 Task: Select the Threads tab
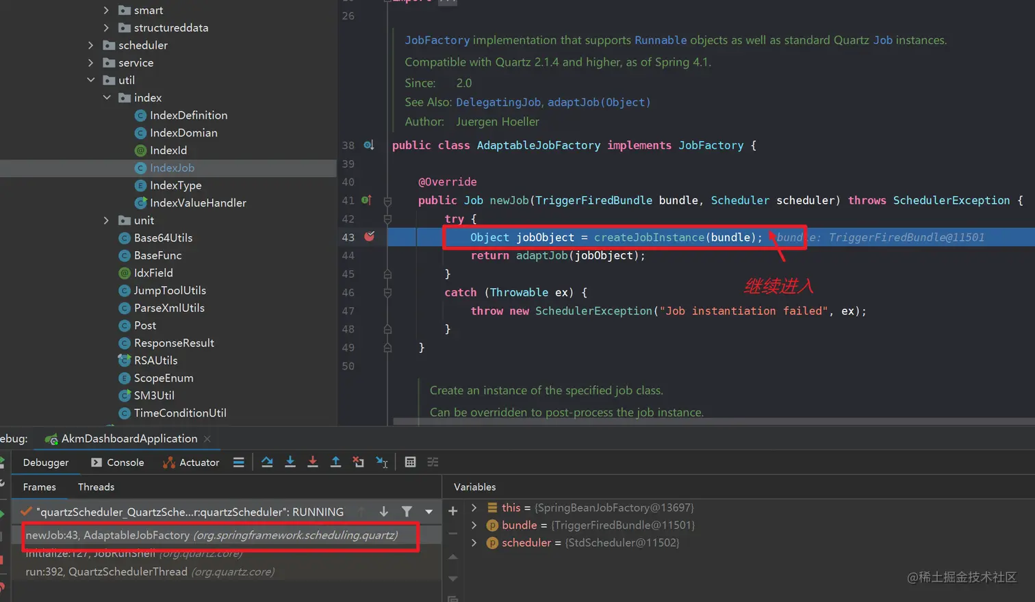[96, 487]
